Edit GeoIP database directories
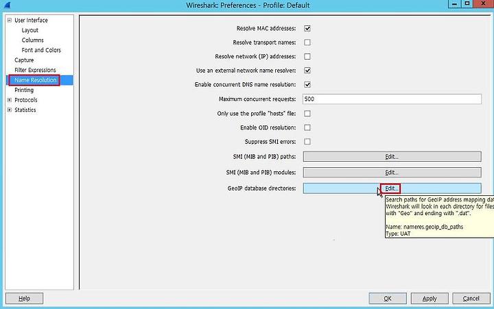The height and width of the screenshot is (309, 494). [392, 188]
